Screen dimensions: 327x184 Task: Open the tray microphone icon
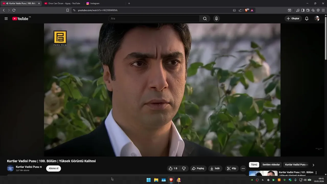296,180
